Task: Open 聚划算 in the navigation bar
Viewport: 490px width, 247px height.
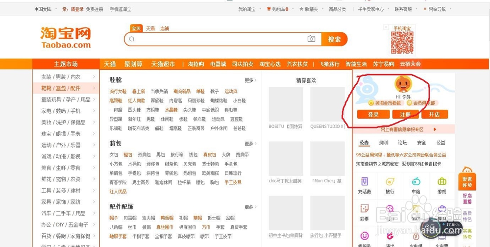Action: coord(133,64)
